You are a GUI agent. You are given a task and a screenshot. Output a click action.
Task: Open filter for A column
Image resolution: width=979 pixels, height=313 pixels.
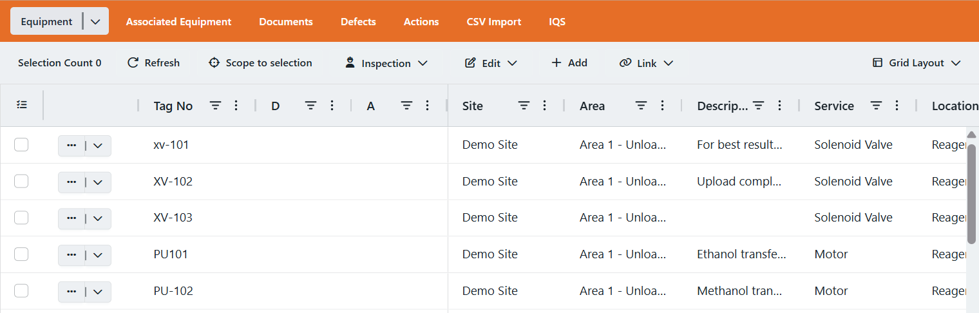406,105
